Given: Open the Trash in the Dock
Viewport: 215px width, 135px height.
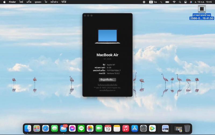Looking at the screenshot, I should [x=187, y=129].
